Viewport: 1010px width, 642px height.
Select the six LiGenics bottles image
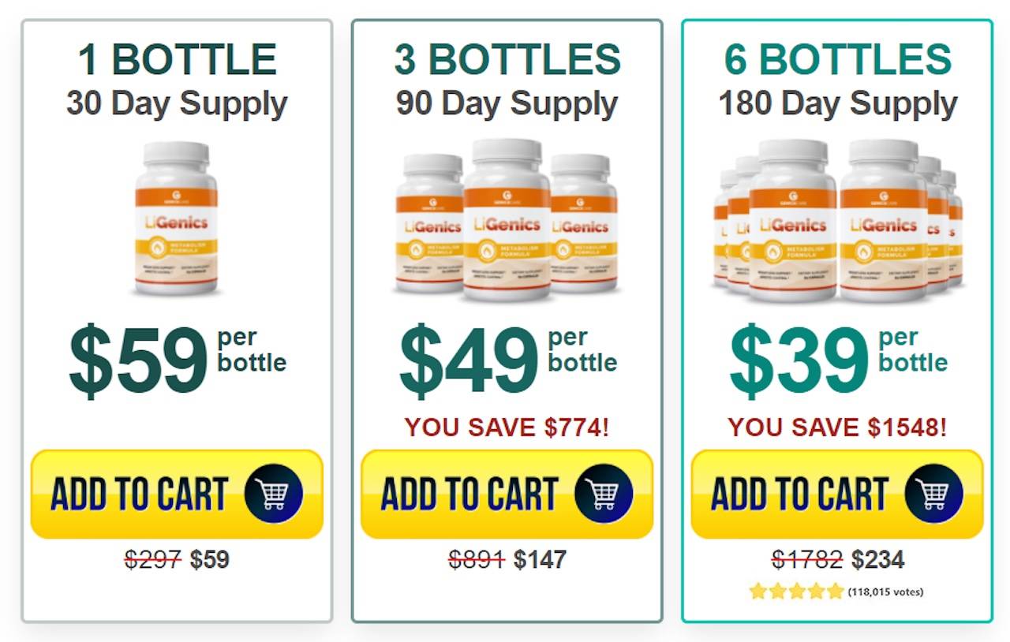837,220
